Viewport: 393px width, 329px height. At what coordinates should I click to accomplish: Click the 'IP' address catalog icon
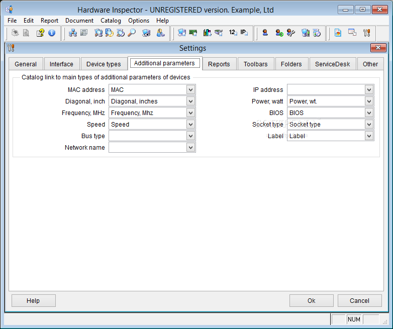(x=244, y=32)
